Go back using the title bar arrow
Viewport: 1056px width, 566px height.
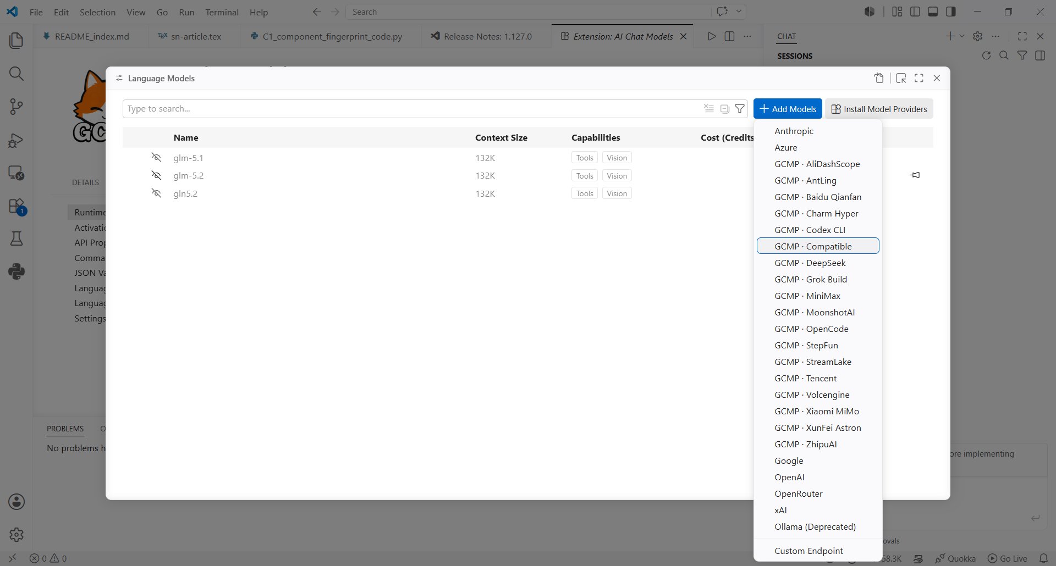click(x=317, y=12)
